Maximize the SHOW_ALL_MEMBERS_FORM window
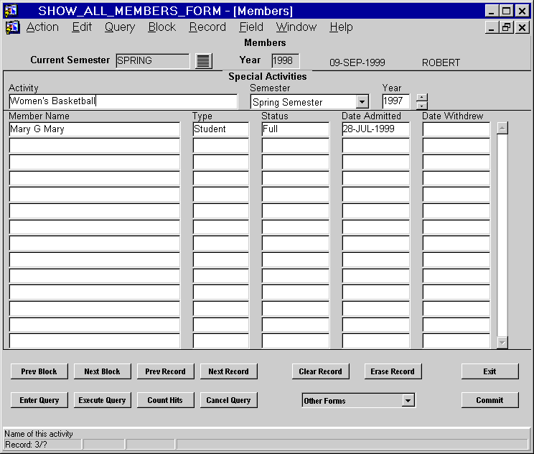This screenshot has width=534, height=454. pyautogui.click(x=507, y=11)
